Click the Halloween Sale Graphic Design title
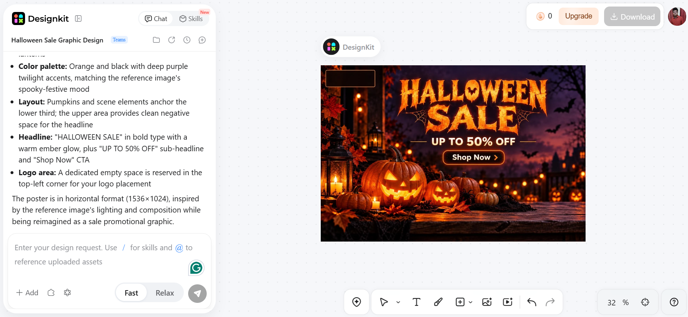 tap(57, 40)
